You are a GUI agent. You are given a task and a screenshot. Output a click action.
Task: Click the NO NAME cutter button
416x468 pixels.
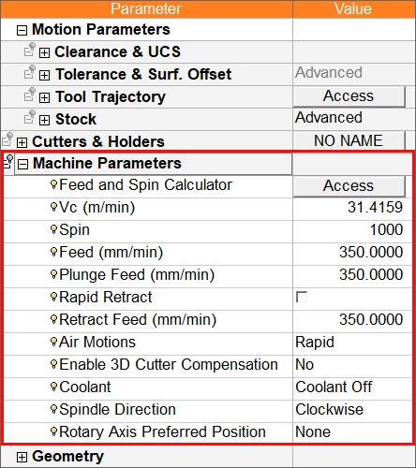point(349,140)
